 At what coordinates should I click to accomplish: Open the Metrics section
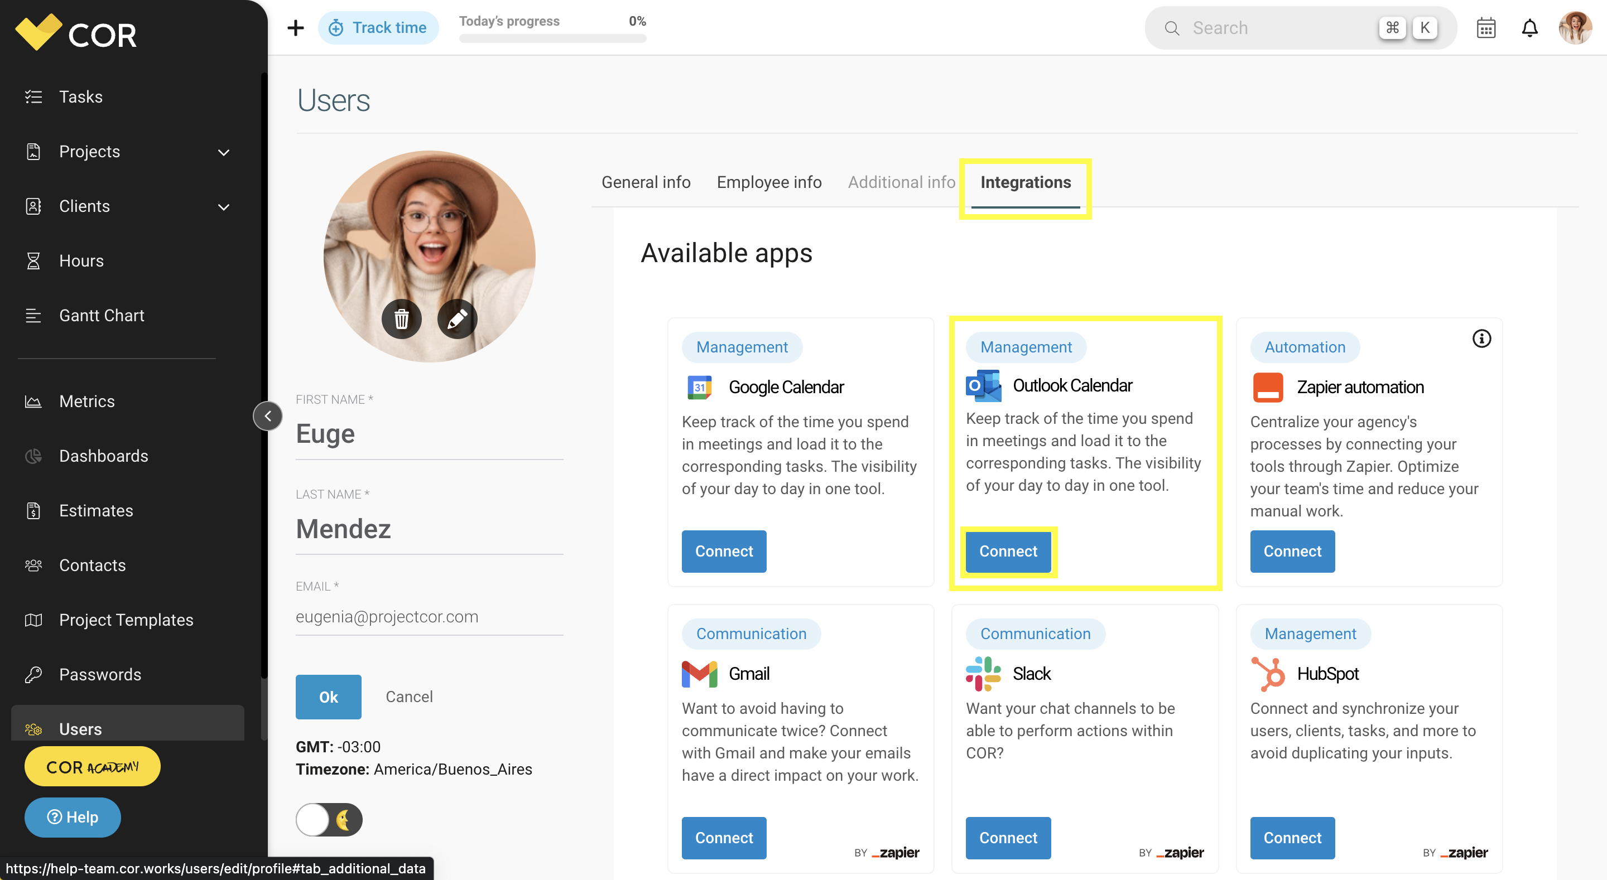click(86, 401)
